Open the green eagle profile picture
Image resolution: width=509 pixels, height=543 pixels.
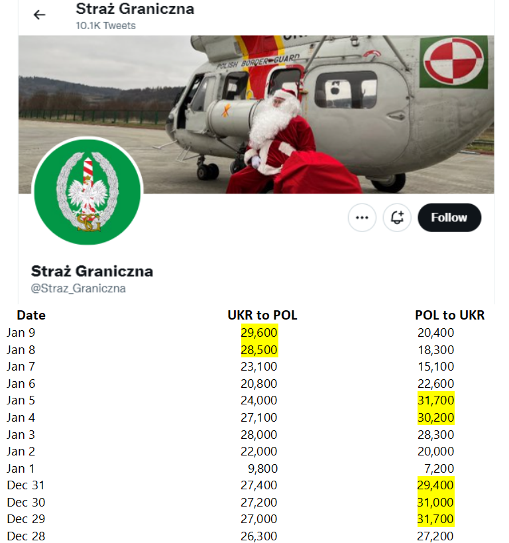coord(87,191)
